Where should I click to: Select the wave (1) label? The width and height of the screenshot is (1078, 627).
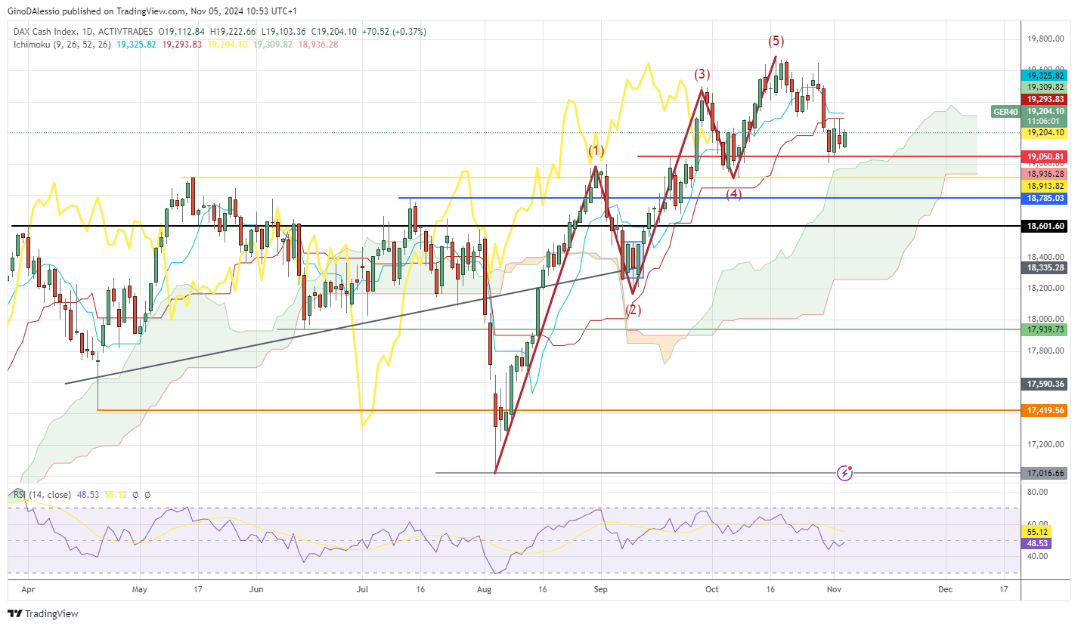click(x=597, y=151)
